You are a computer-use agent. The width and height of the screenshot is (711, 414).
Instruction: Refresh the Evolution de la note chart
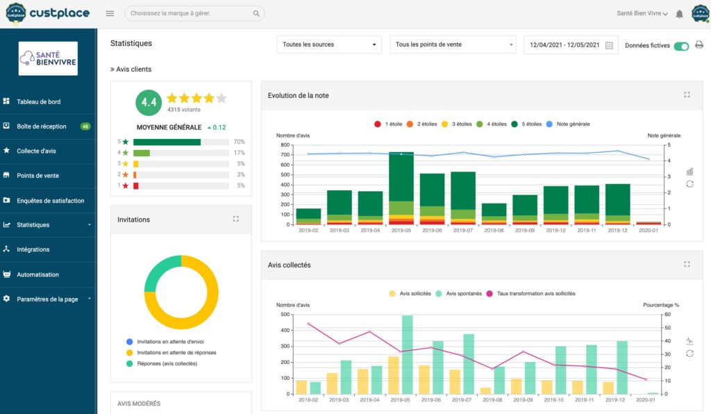point(690,183)
